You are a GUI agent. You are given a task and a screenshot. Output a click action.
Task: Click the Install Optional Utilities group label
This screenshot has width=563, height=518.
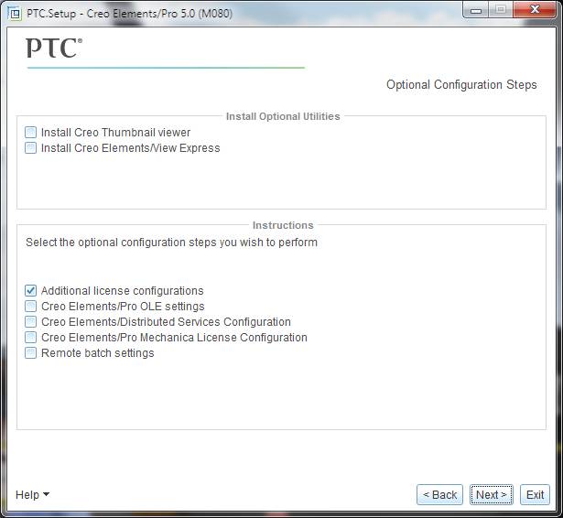pyautogui.click(x=283, y=117)
